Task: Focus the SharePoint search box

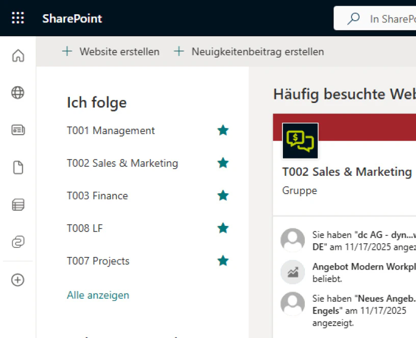Action: coord(375,18)
